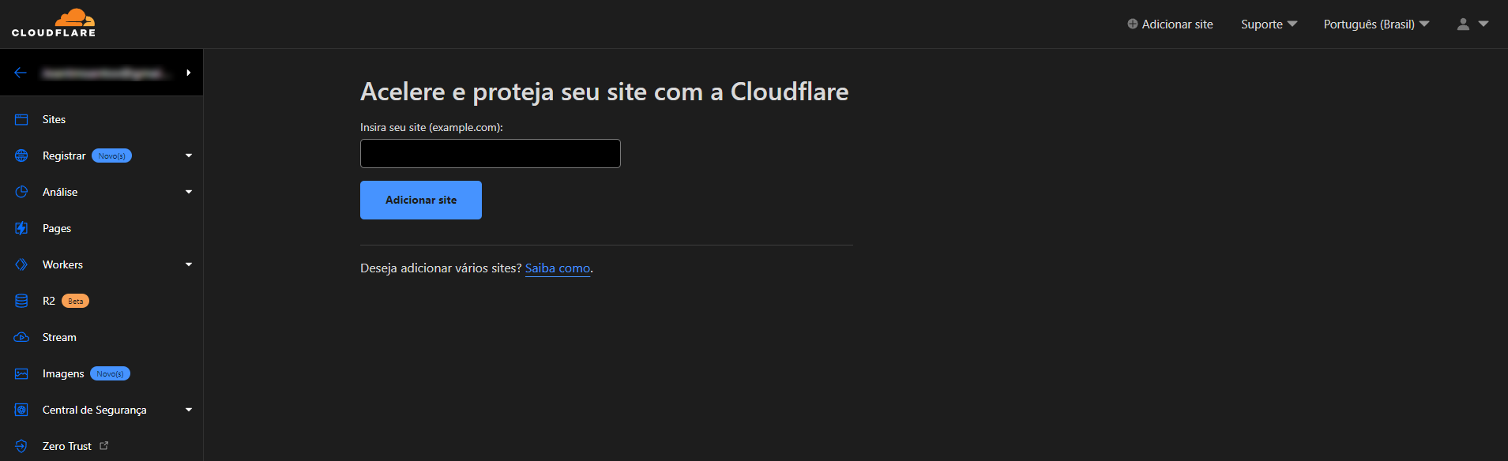Click the Registrar globe icon
This screenshot has width=1508, height=461.
click(21, 156)
